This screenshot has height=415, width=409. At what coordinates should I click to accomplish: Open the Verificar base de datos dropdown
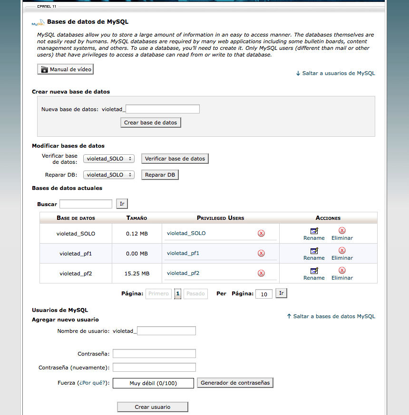point(109,159)
